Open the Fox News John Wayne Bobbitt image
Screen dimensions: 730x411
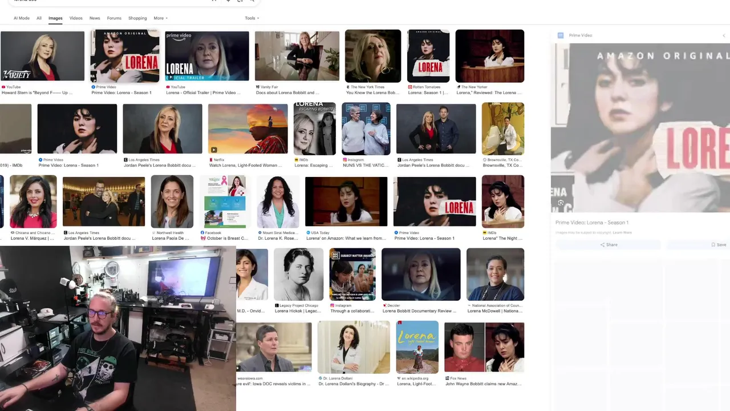(x=484, y=347)
